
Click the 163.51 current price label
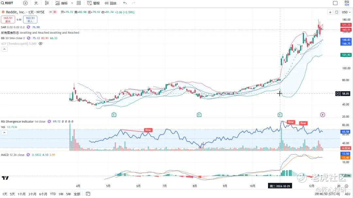tap(346, 30)
